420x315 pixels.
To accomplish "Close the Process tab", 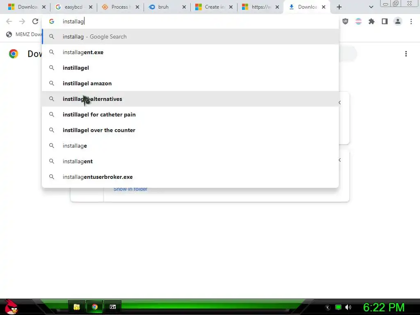I will pyautogui.click(x=137, y=7).
